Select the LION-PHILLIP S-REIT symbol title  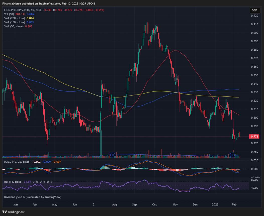(16, 10)
